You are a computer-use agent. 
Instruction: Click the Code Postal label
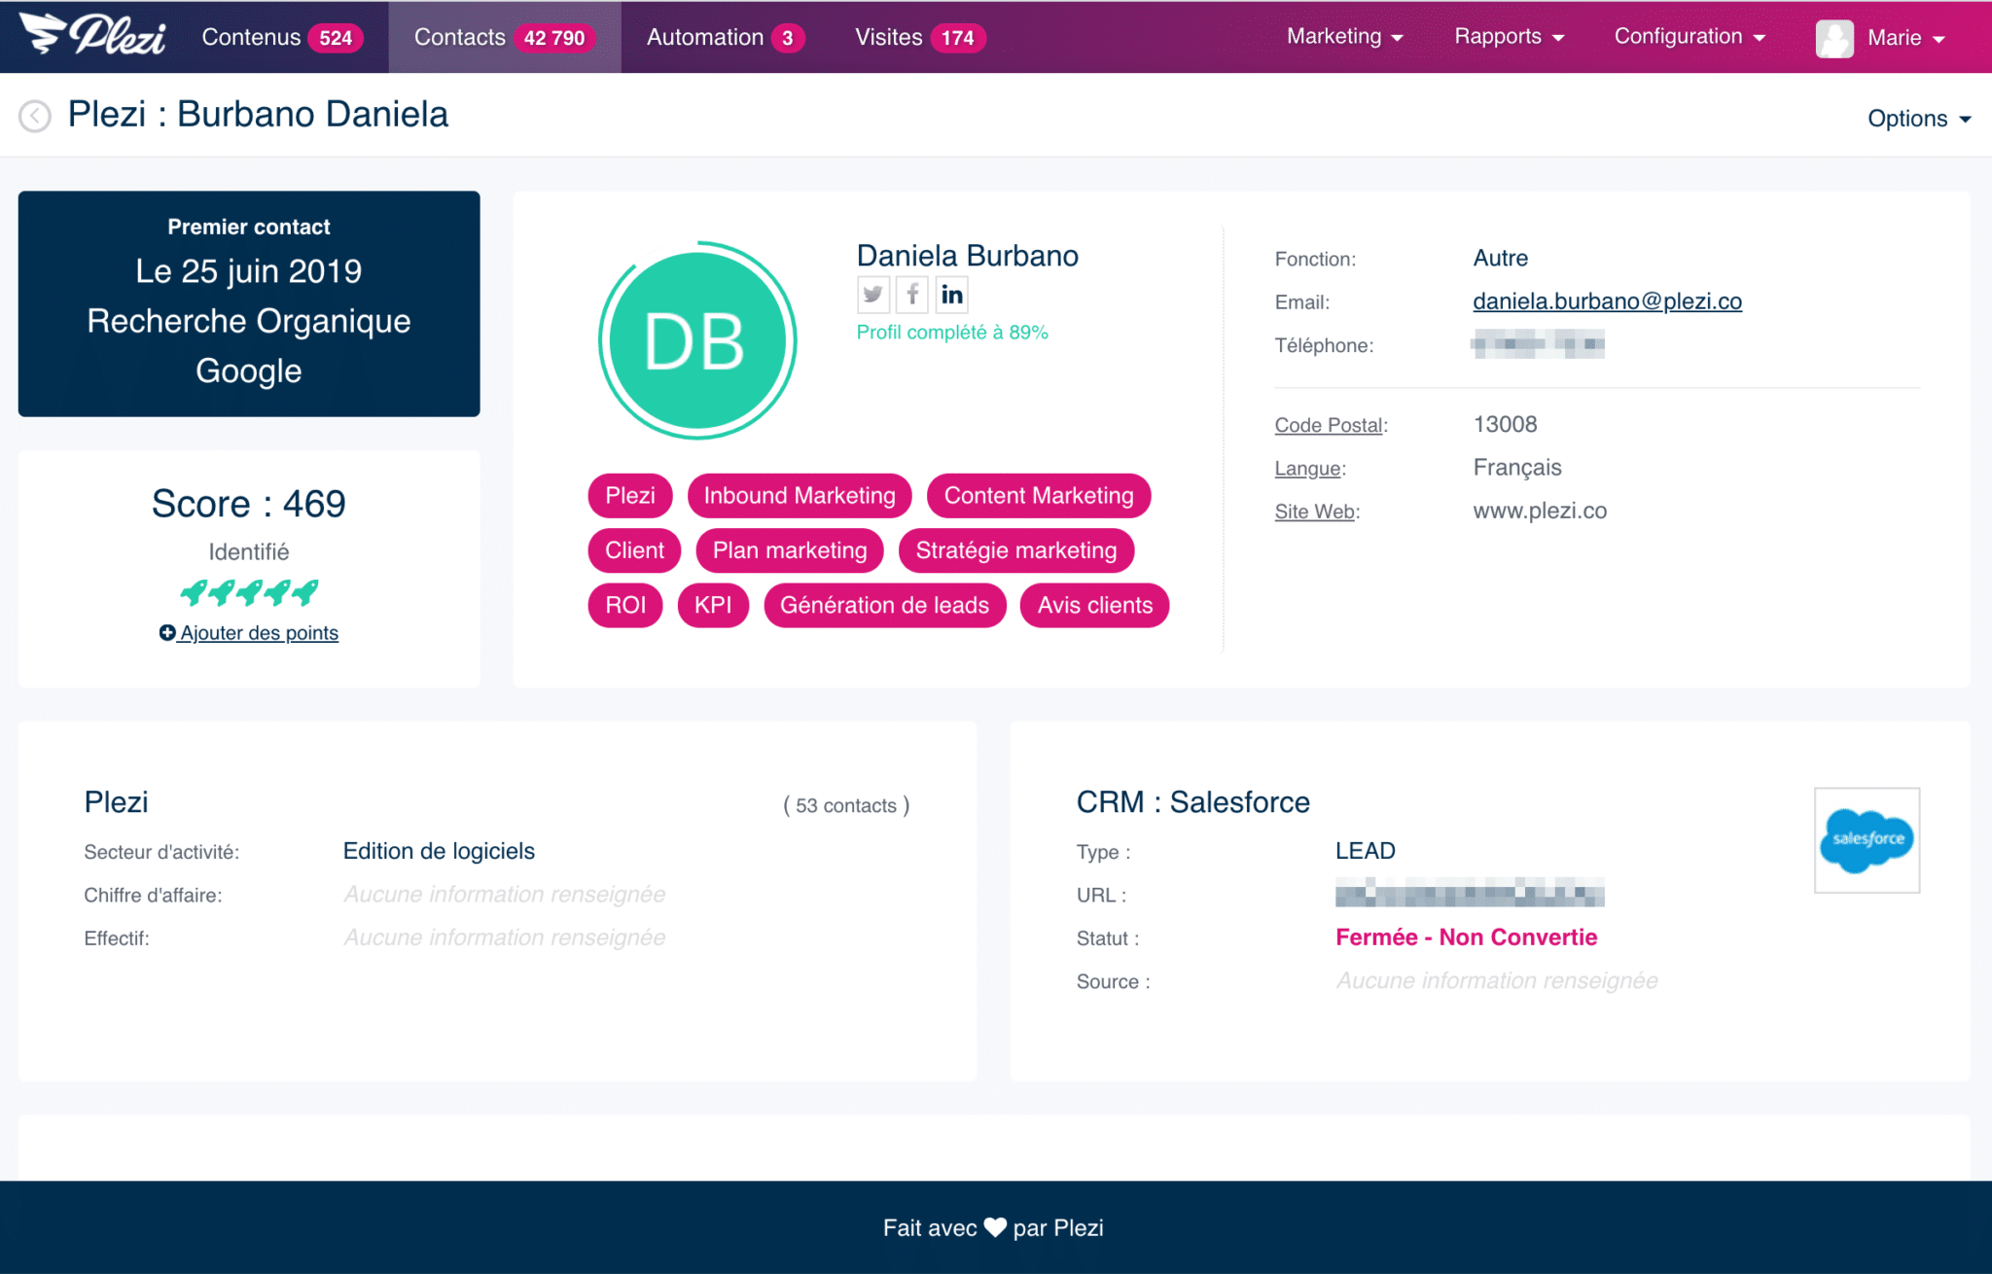click(x=1329, y=425)
